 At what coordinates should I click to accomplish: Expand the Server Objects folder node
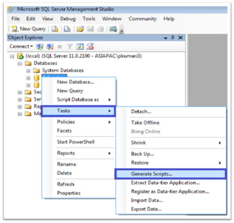20,100
